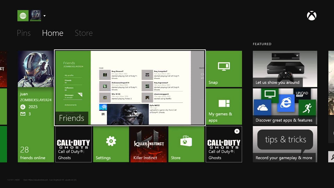Open the Snap tile
This screenshot has width=334, height=188.
pyautogui.click(x=224, y=69)
